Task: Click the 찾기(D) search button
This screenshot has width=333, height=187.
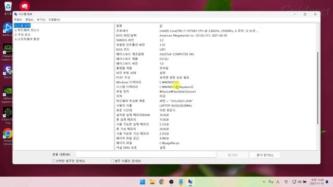Action: click(233, 155)
